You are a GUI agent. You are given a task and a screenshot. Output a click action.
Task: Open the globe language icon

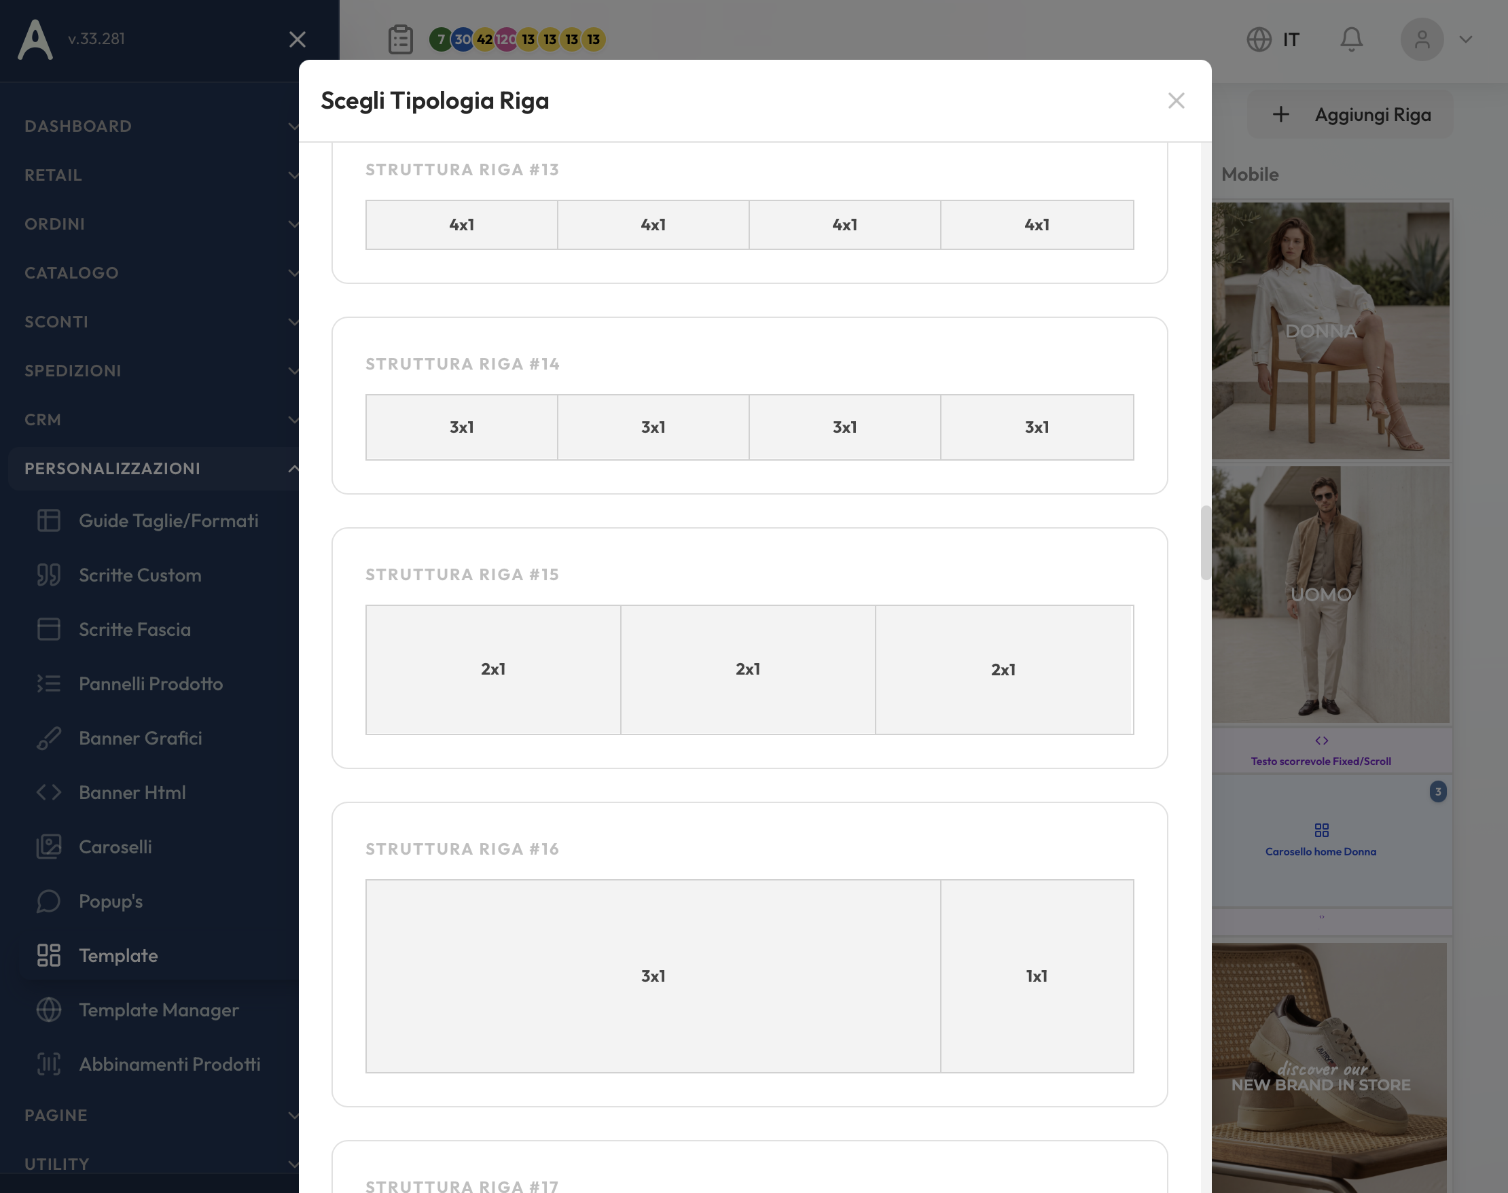pyautogui.click(x=1259, y=39)
